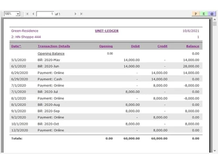This screenshot has height=164, width=218.
Task: Click the Totals label
Action: pos(17,138)
